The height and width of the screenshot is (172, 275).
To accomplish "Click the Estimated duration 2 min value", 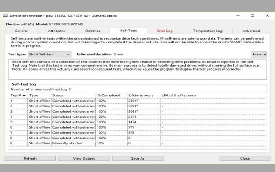I will (x=119, y=55).
